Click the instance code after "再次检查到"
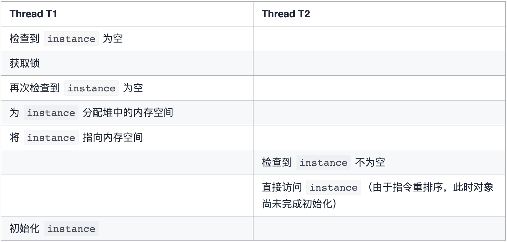 (92, 88)
